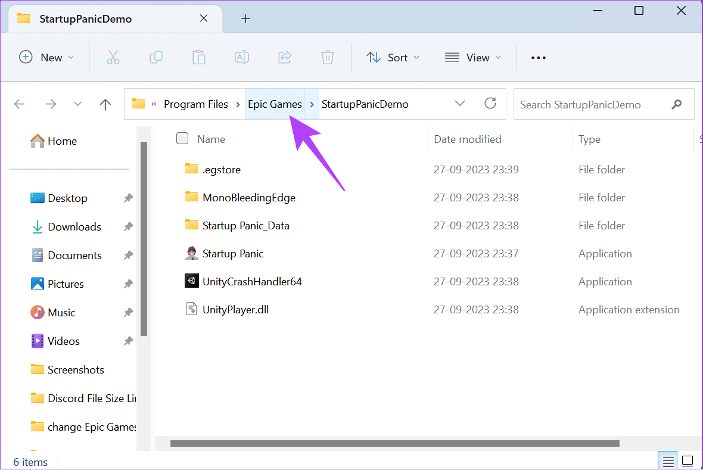Open the View dropdown menu
The width and height of the screenshot is (703, 470).
click(473, 57)
